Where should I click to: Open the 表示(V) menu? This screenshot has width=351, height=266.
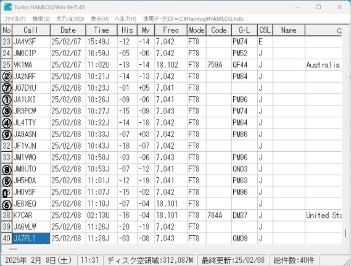(x=100, y=19)
